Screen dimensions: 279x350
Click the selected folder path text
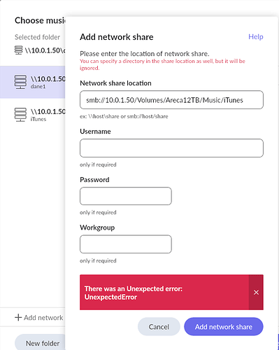(45, 50)
